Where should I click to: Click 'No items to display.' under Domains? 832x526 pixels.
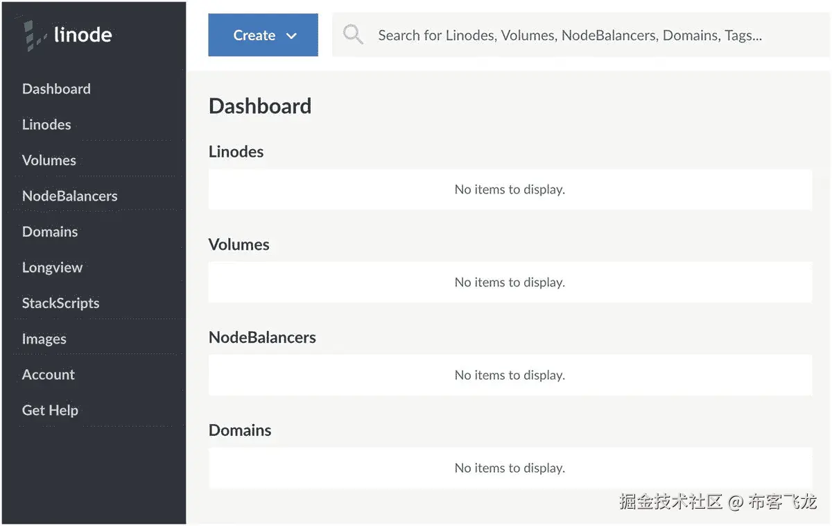(510, 468)
